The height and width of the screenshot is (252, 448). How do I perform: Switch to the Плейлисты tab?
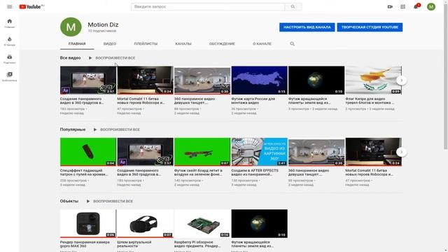(146, 43)
